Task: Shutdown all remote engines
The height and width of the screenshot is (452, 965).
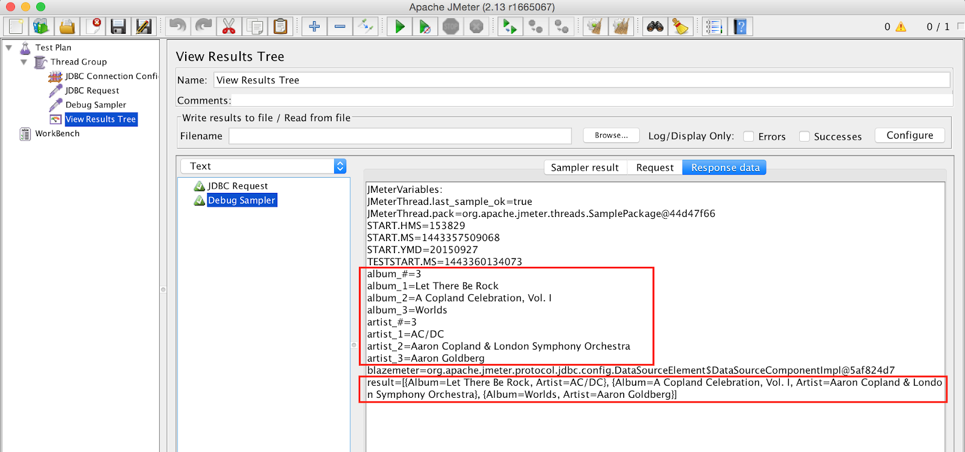Action: [x=562, y=27]
